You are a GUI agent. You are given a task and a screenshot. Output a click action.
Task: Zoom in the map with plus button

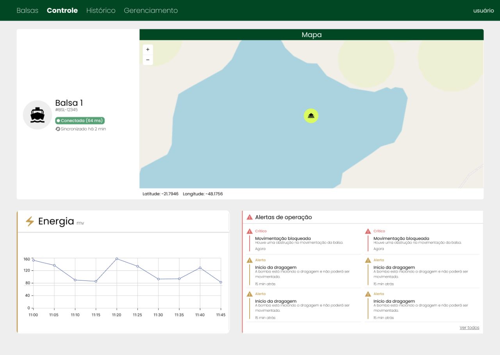point(148,50)
